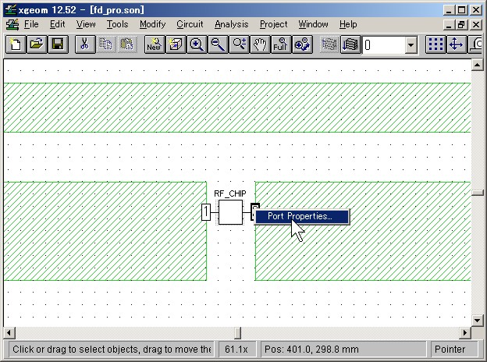Create a new project file
The image size is (487, 362).
(16, 44)
